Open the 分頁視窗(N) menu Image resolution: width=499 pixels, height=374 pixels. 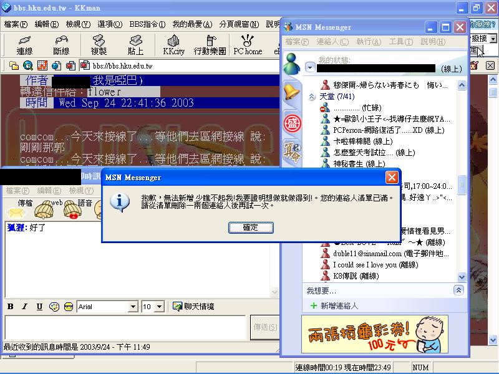(x=239, y=24)
